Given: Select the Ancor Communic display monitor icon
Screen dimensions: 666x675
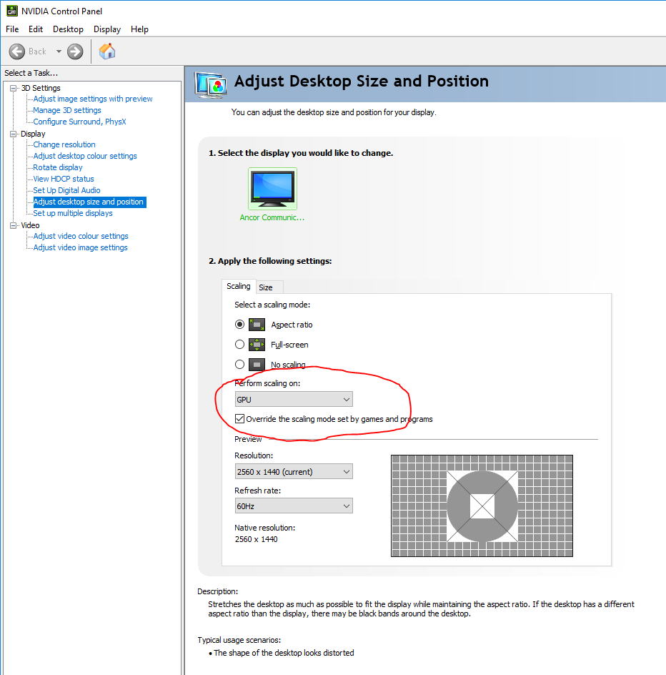Looking at the screenshot, I should click(272, 189).
